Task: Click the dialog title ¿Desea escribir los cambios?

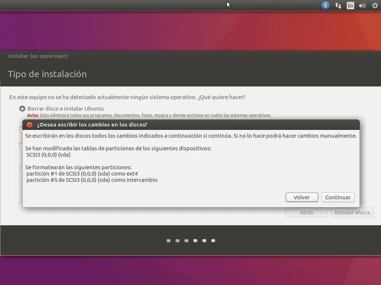Action: (x=92, y=125)
